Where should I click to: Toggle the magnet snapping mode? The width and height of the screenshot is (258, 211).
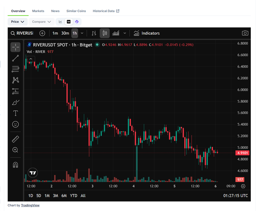(x=16, y=165)
